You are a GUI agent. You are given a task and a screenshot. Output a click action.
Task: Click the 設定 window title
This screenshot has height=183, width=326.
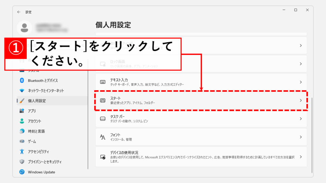(x=28, y=12)
